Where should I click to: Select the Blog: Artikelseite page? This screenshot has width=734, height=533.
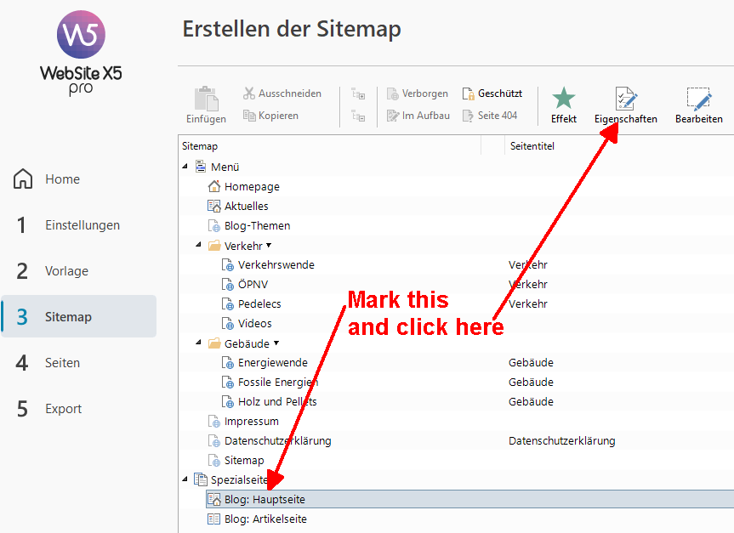tap(265, 519)
